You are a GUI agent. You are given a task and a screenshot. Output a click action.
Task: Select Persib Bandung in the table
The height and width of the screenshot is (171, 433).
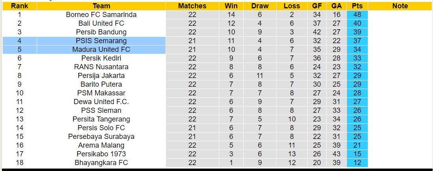tap(101, 32)
